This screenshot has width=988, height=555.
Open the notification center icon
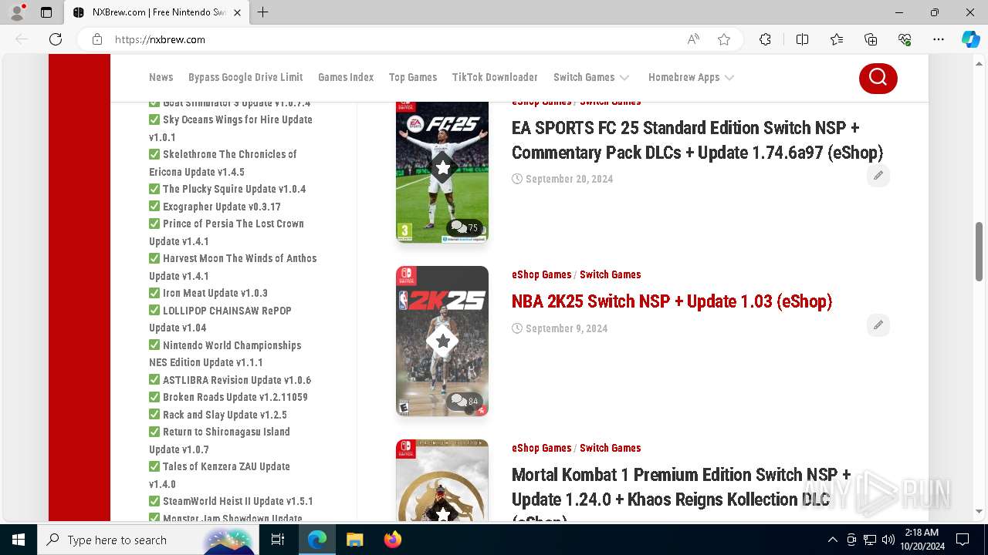963,540
